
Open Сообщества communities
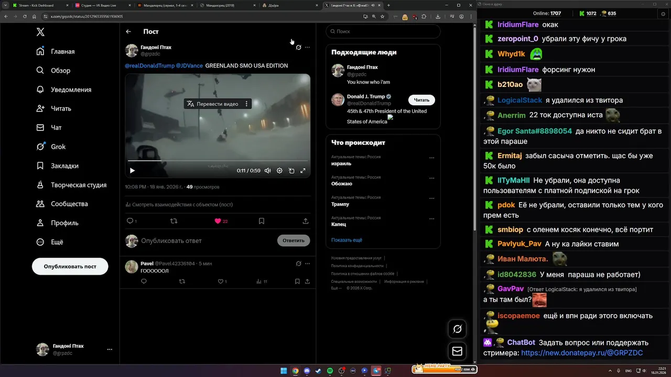point(62,204)
